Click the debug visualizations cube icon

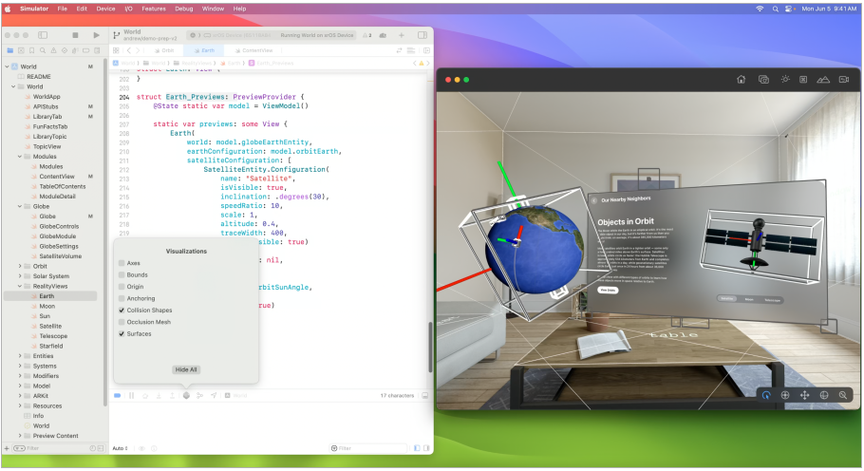point(186,395)
